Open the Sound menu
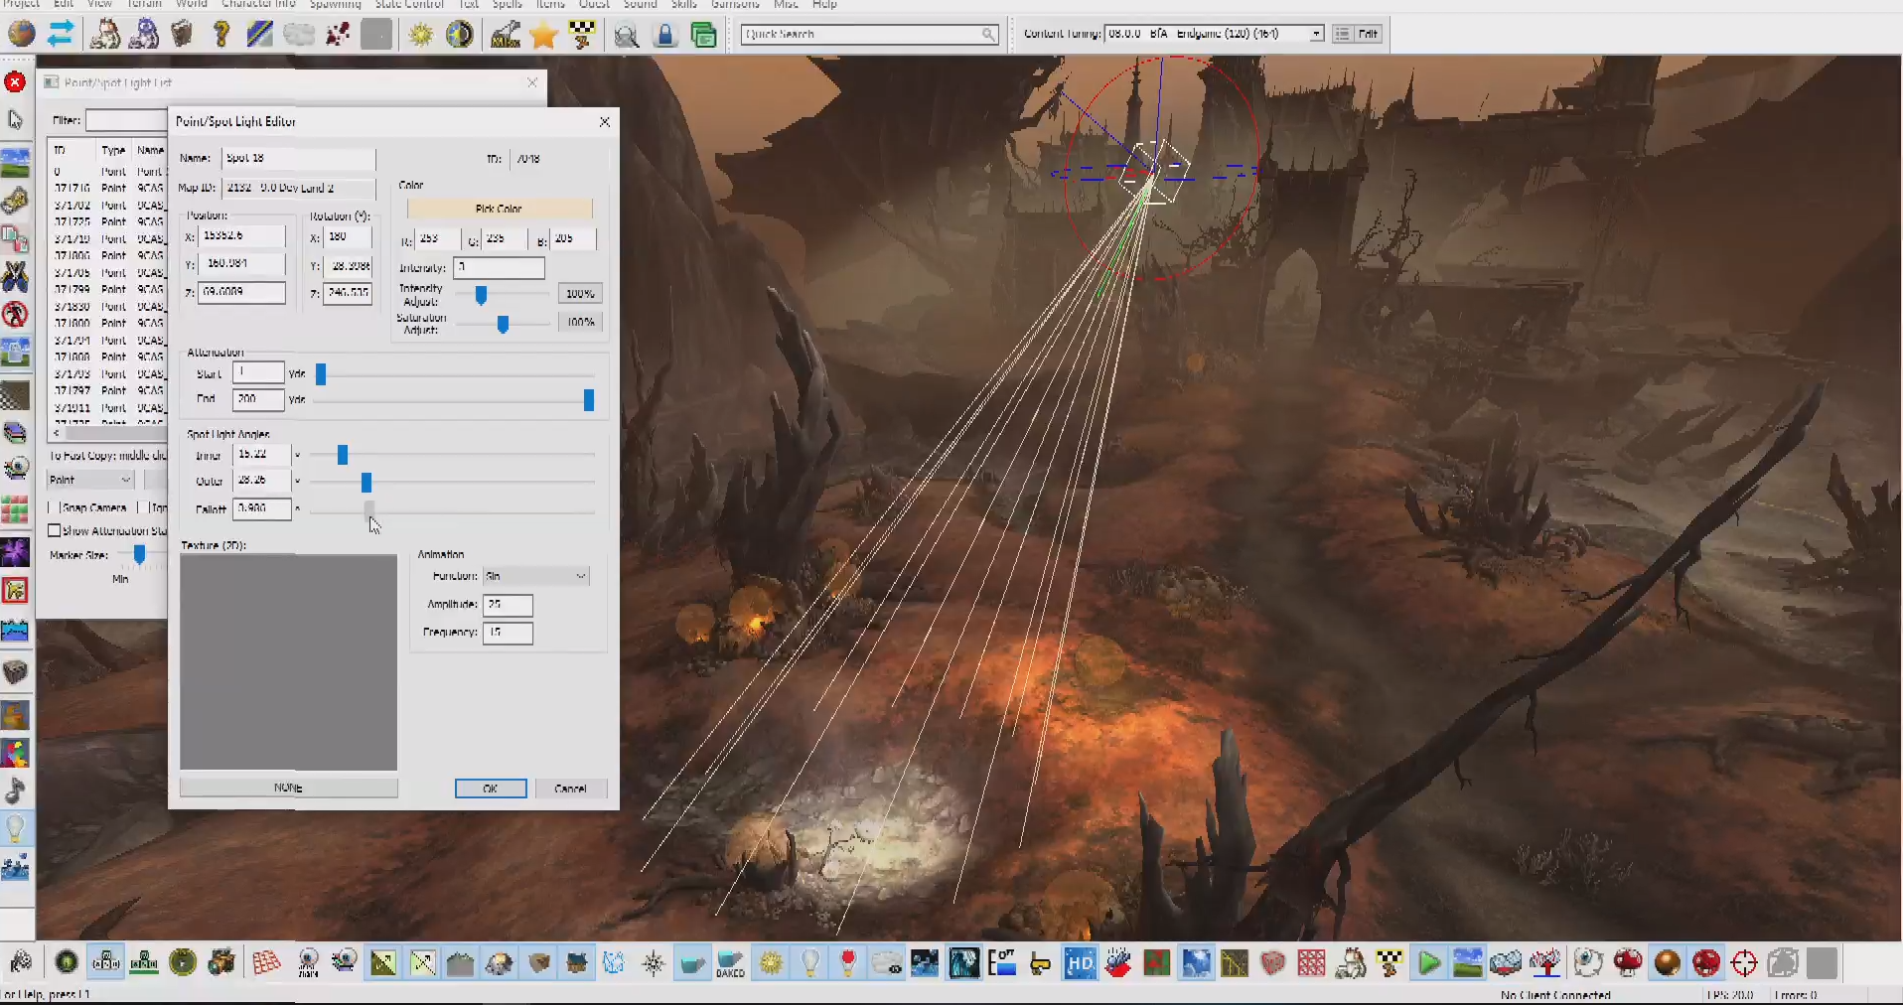The width and height of the screenshot is (1903, 1005). (x=641, y=4)
